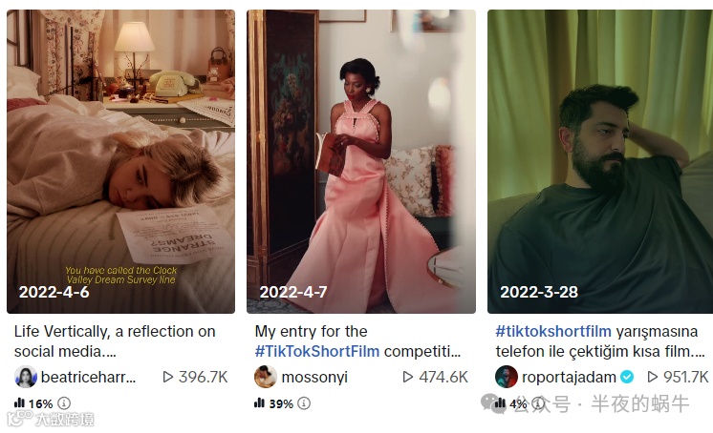
Task: Click the info icon beside 39%
Action: 304,403
